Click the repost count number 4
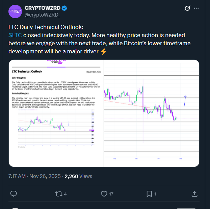The image size is (210, 209). (x=65, y=194)
